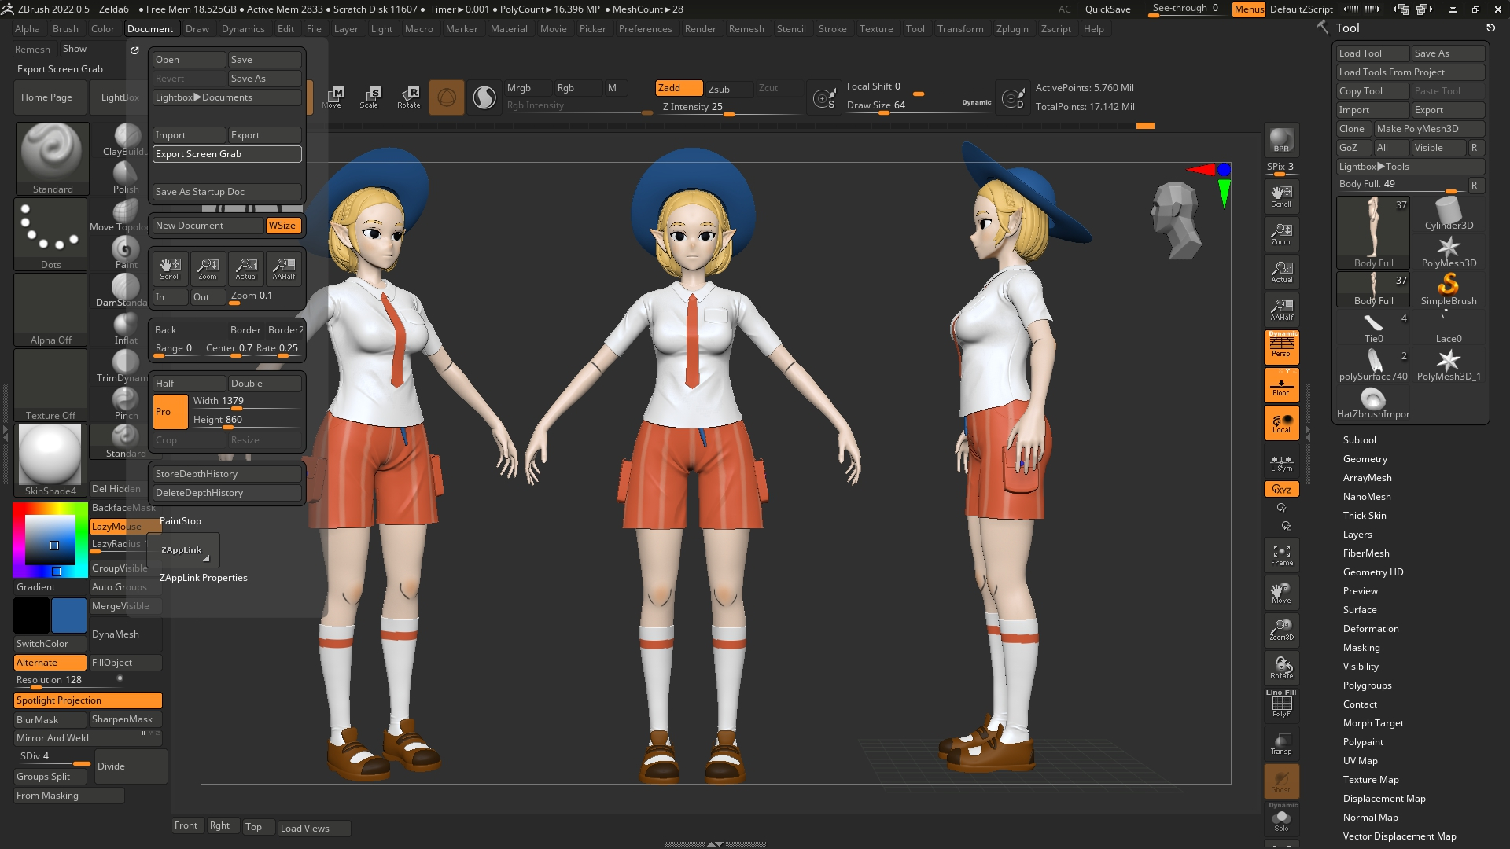This screenshot has height=849, width=1510.
Task: Click the Zoom icon in Document menu
Action: [x=208, y=268]
